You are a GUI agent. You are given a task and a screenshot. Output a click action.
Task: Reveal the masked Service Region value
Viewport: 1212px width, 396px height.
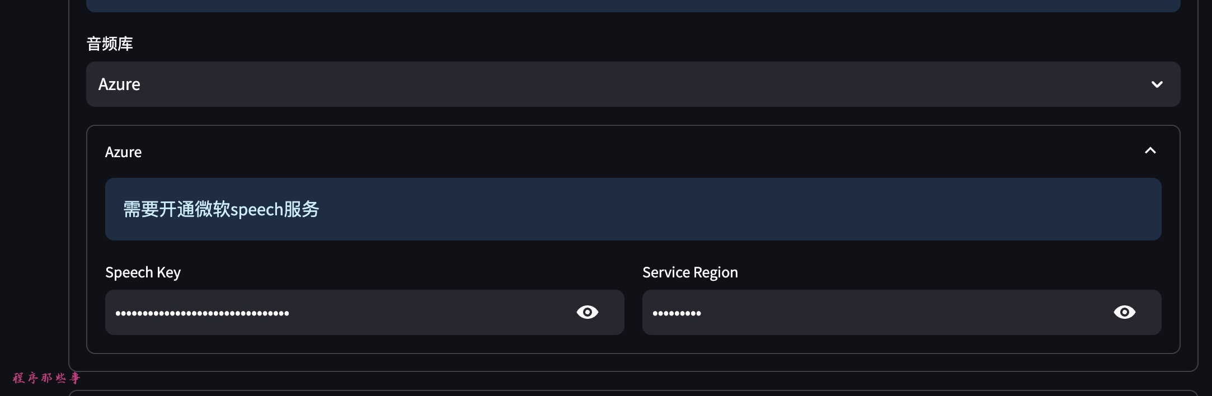click(x=1124, y=312)
